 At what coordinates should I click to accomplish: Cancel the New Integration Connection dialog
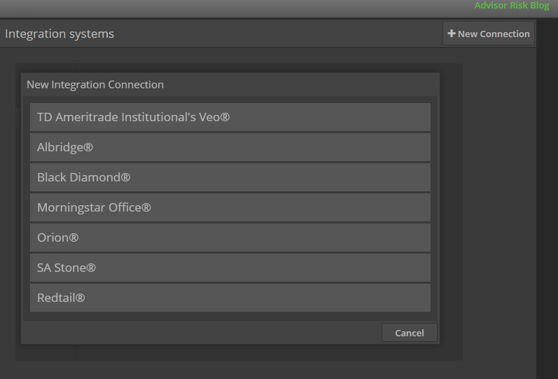click(x=409, y=333)
